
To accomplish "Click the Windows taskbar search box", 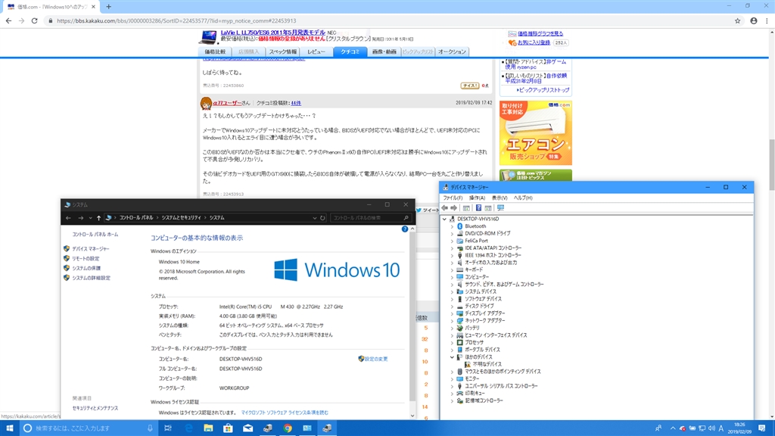I will point(89,428).
